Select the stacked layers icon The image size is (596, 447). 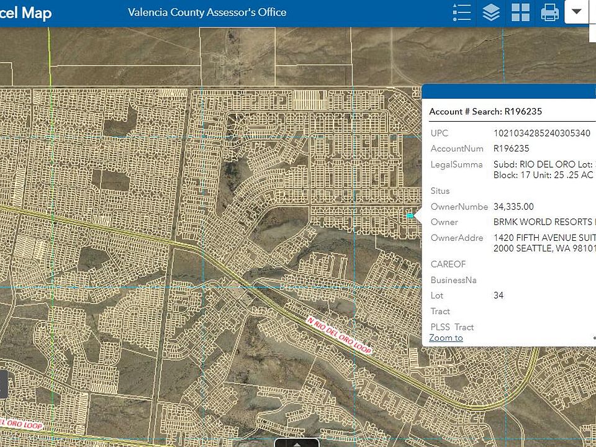point(490,12)
